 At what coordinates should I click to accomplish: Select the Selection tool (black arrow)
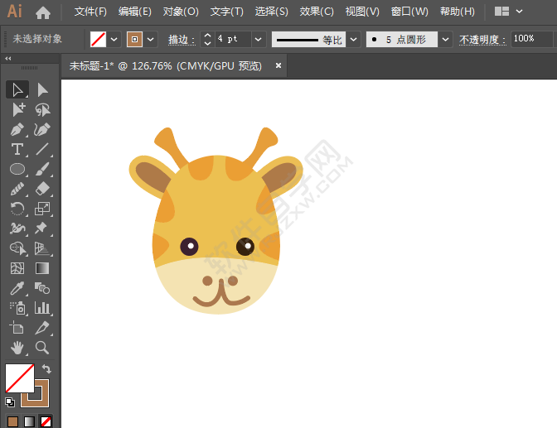[x=17, y=89]
